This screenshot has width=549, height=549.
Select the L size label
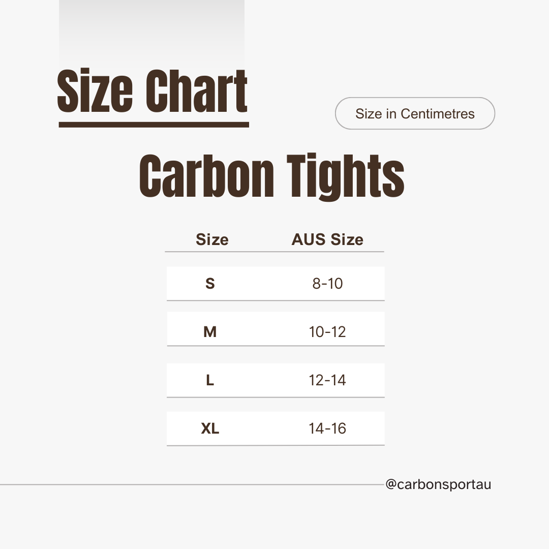[210, 380]
